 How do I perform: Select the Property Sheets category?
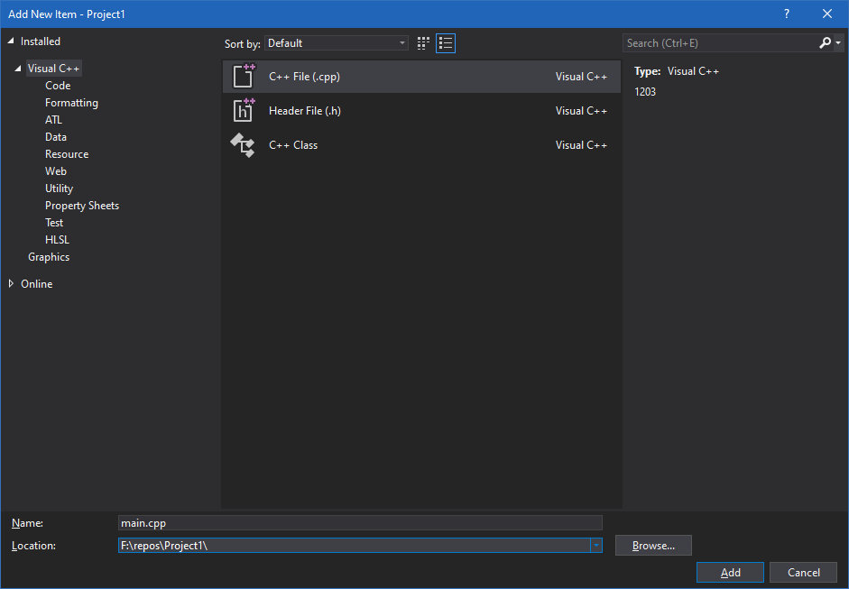pos(82,206)
